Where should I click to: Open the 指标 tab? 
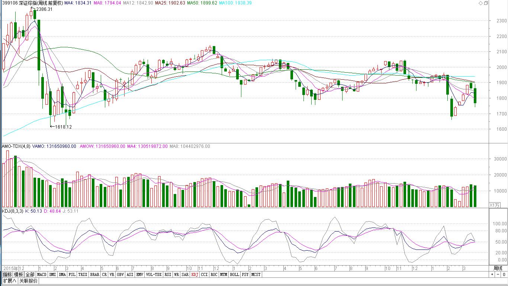(x=7, y=275)
